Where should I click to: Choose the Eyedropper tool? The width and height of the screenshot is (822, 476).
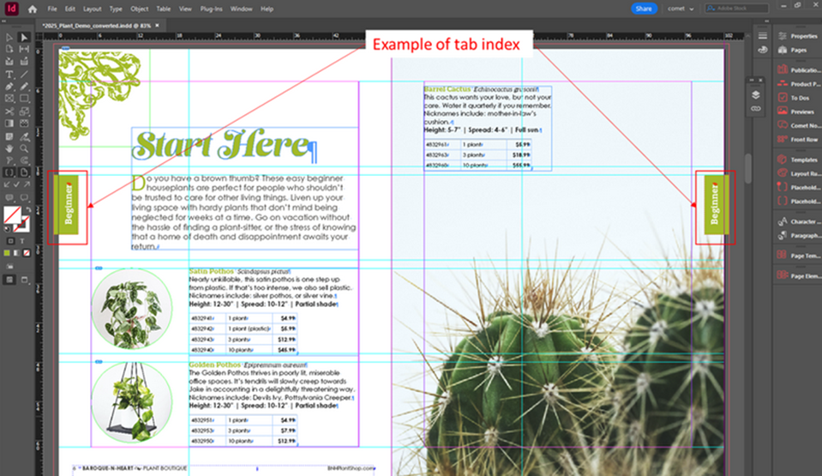click(24, 136)
